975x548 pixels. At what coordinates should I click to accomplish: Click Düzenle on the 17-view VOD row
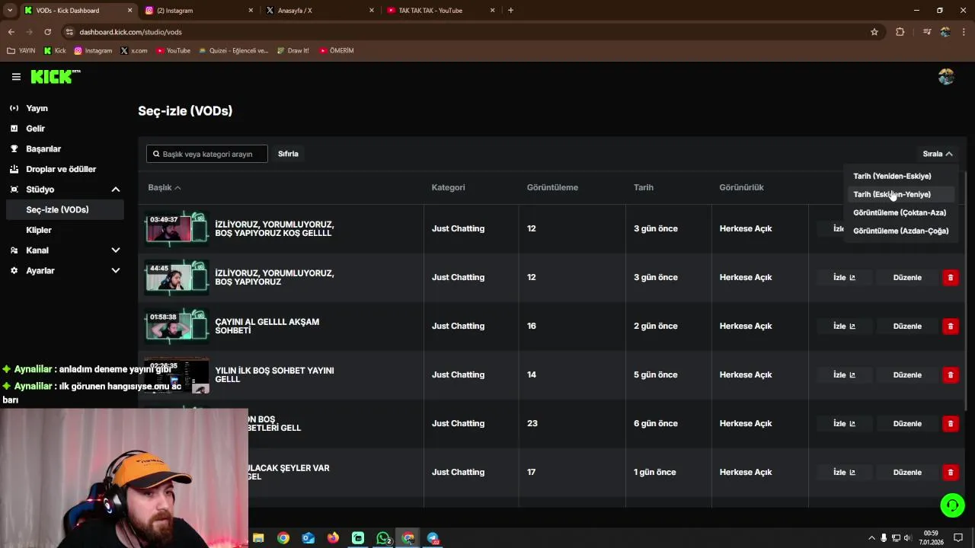907,472
